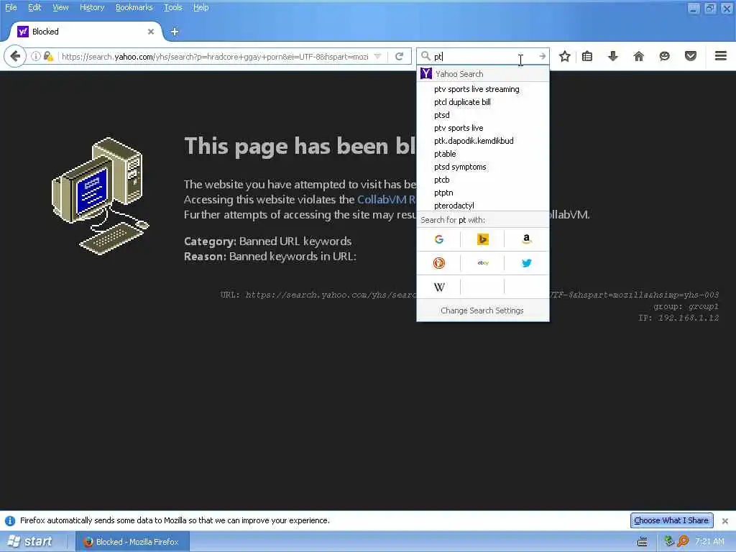Select suggestion ptv sports live streaming
The width and height of the screenshot is (736, 552).
click(482, 89)
